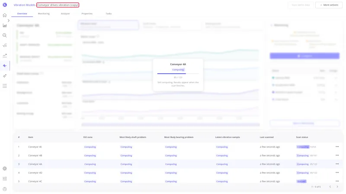Select Conveyor 4C item name

(x=35, y=181)
